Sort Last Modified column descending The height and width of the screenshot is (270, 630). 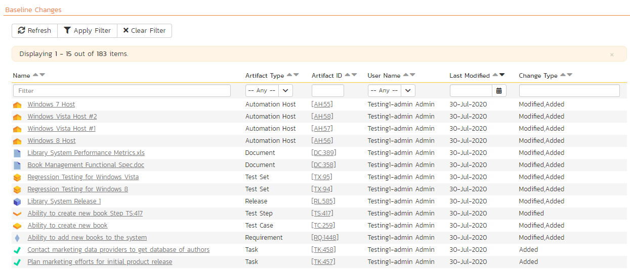502,75
